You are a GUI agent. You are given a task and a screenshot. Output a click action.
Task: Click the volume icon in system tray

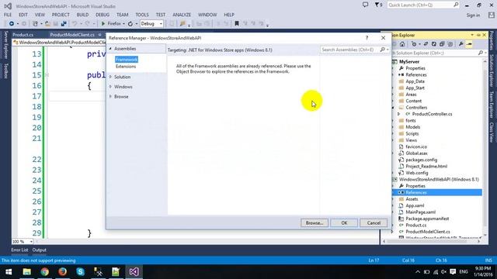[443, 272]
